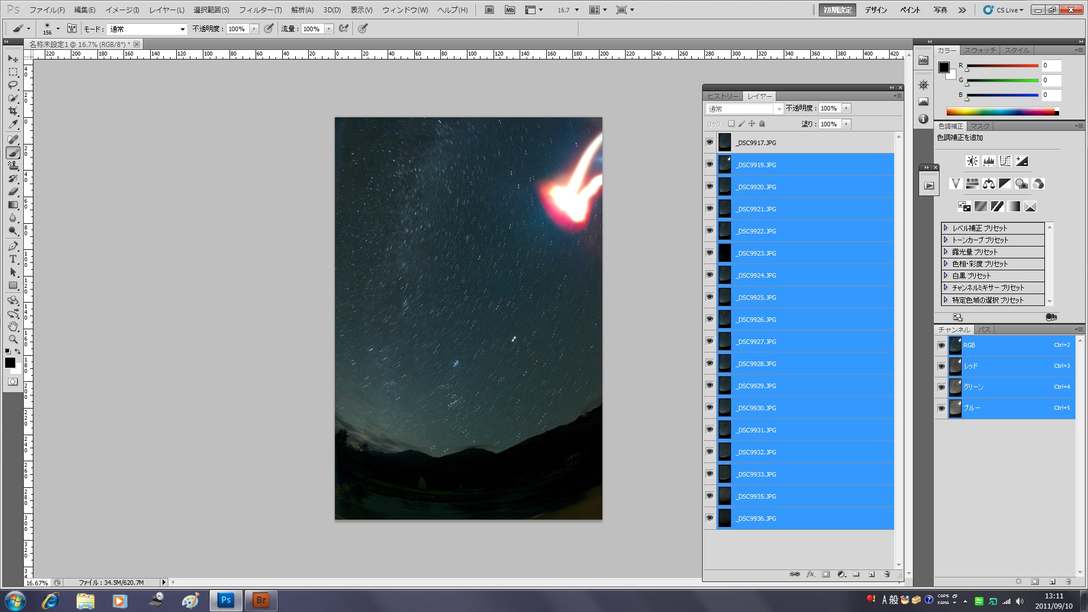Click the デザイン workspace button
This screenshot has width=1088, height=612.
pyautogui.click(x=875, y=10)
